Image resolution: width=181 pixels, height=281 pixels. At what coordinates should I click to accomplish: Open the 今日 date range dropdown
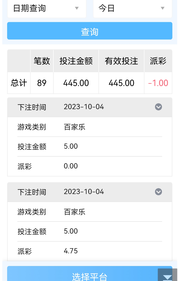132,8
